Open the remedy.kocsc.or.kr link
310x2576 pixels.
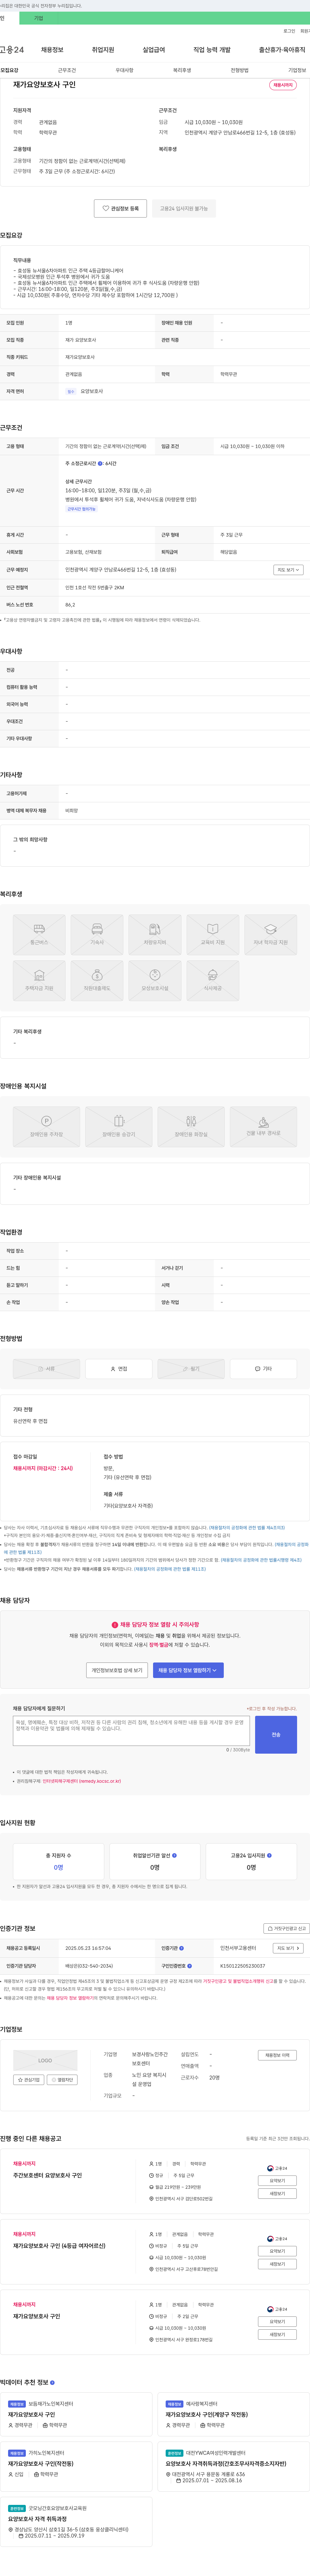82,1781
